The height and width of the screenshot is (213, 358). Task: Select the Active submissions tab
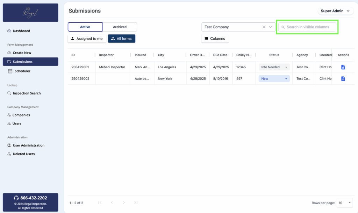[x=85, y=27]
